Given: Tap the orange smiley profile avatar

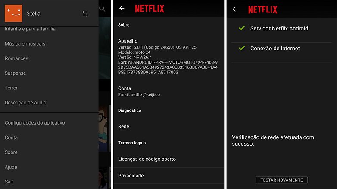Looking at the screenshot, I should click(x=13, y=13).
